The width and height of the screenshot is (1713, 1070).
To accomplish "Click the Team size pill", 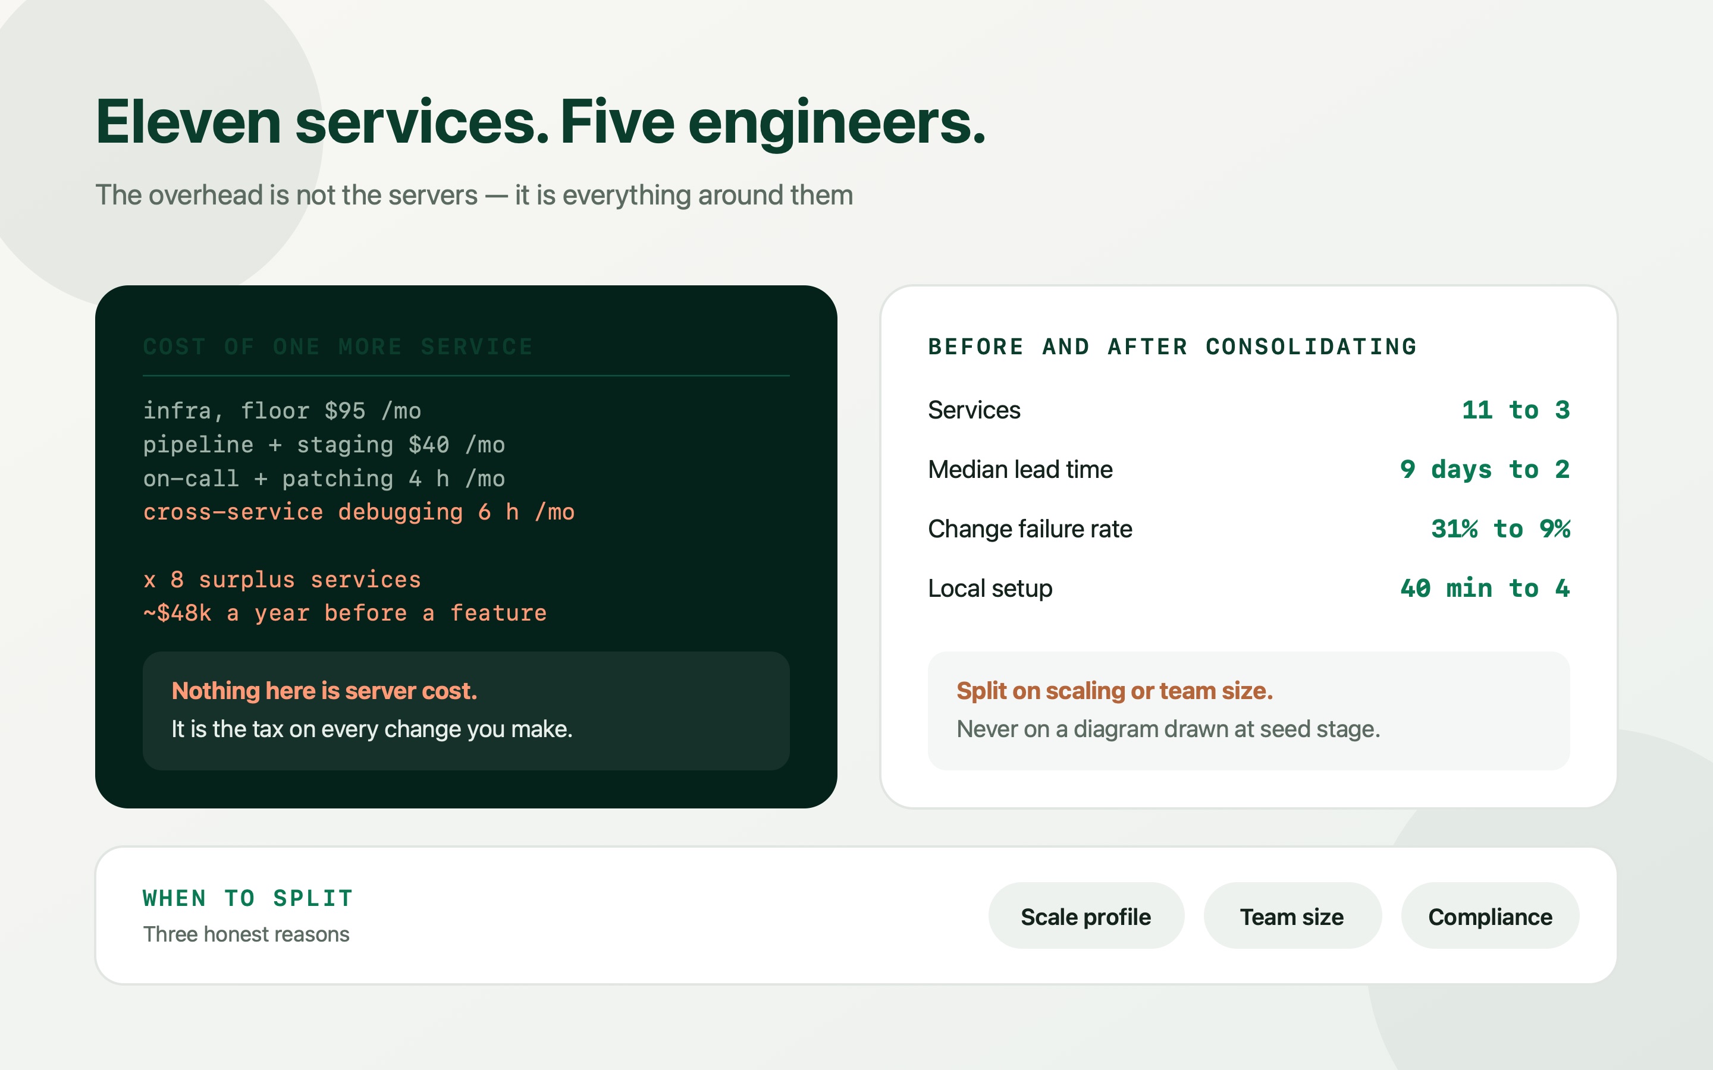I will pos(1292,915).
